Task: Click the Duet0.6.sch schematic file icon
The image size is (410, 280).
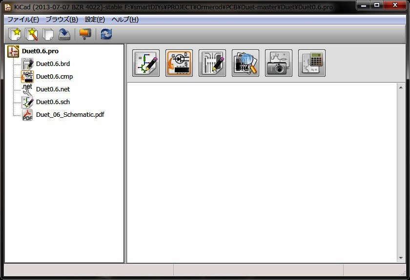Action: 27,102
